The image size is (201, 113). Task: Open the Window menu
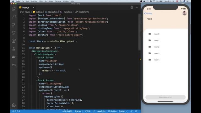66,1
